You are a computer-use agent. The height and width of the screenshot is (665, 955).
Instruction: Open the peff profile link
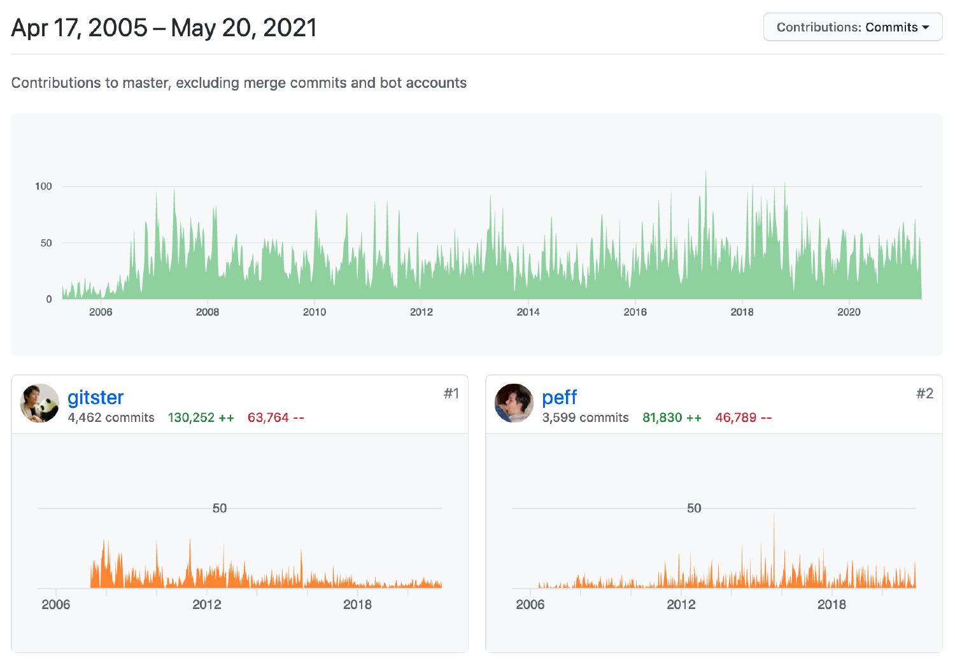tap(559, 396)
